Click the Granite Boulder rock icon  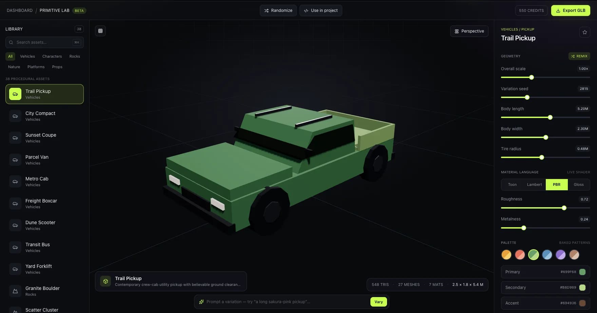point(15,291)
